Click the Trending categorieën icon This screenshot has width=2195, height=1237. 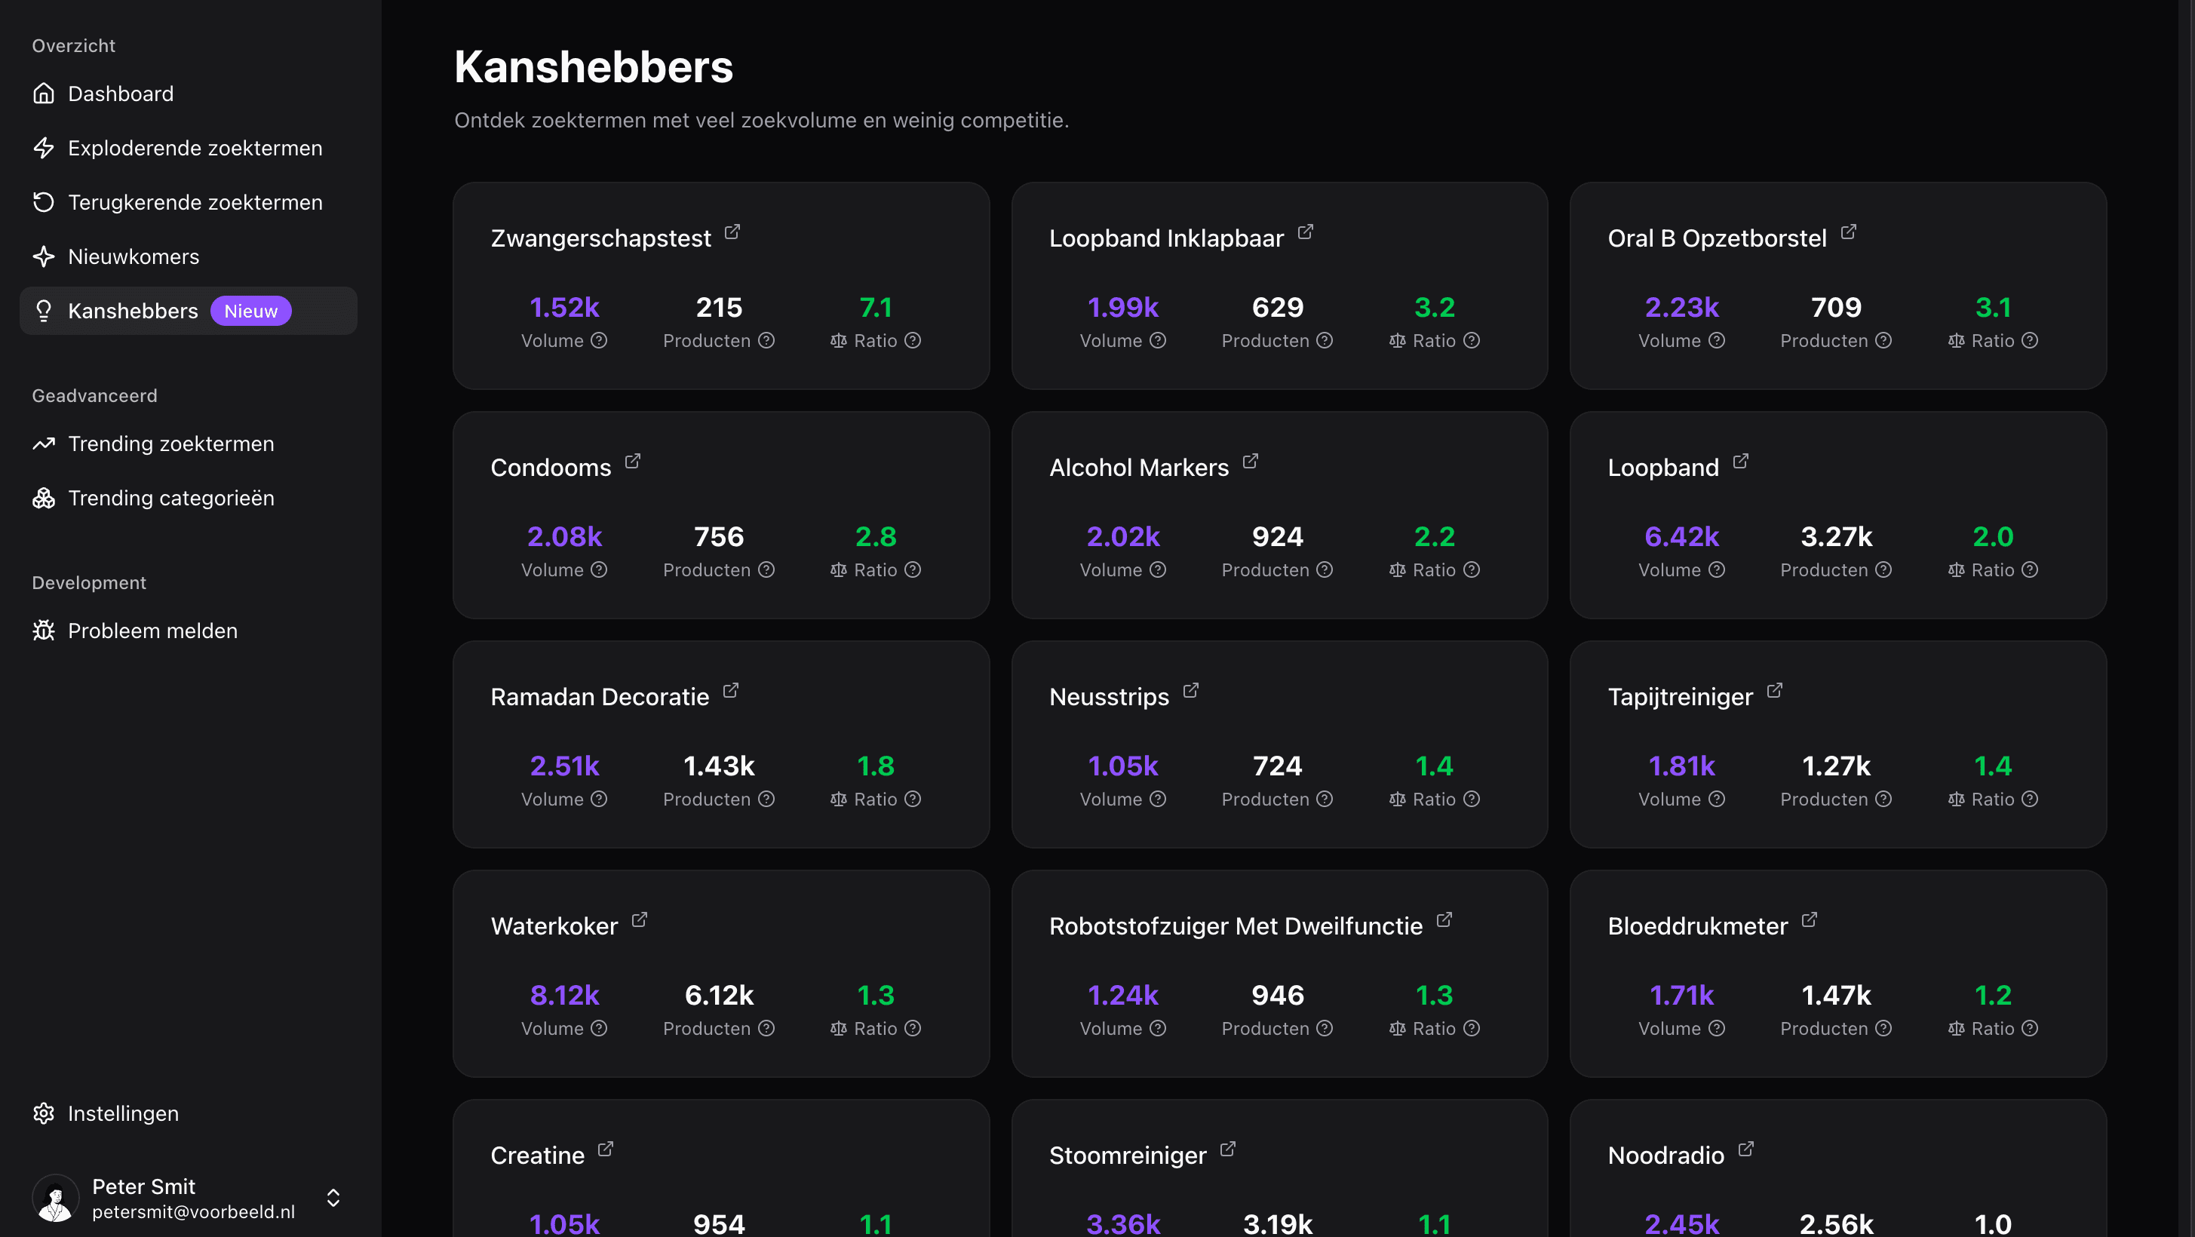pyautogui.click(x=44, y=498)
